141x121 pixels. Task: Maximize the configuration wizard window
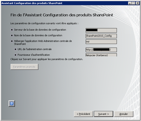pos(133,3)
